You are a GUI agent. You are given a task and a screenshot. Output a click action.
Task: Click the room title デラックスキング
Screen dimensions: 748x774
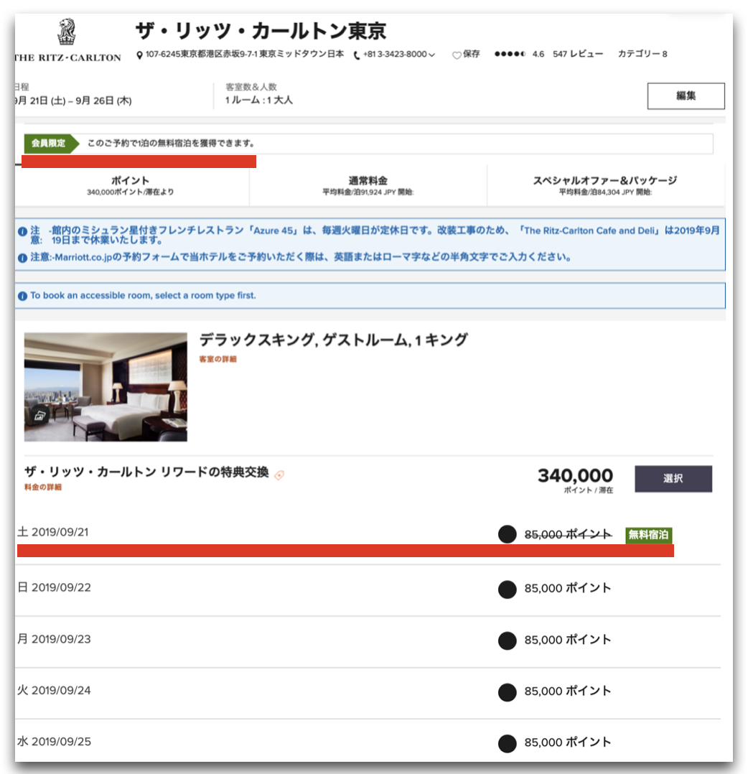(333, 340)
